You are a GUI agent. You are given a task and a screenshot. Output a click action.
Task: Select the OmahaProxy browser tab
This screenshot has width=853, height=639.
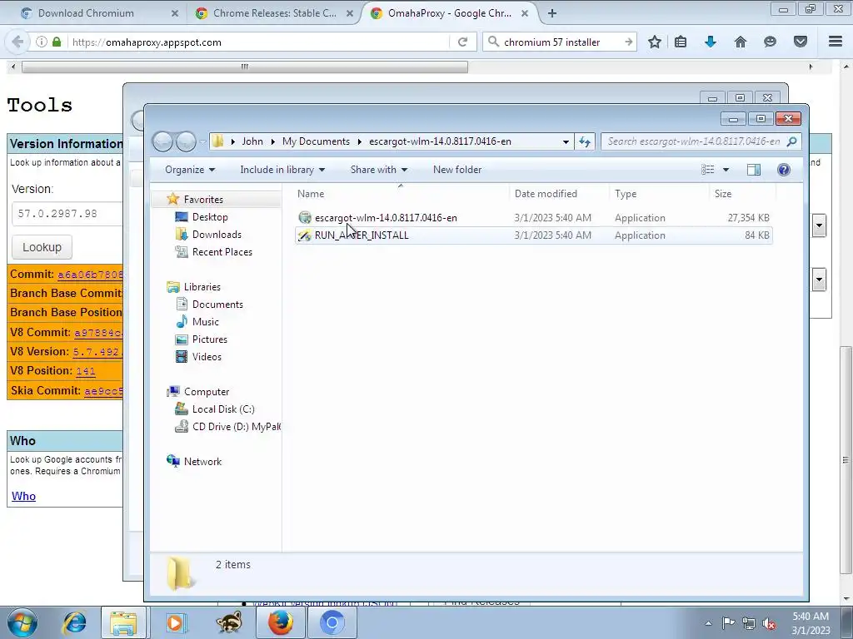(449, 13)
